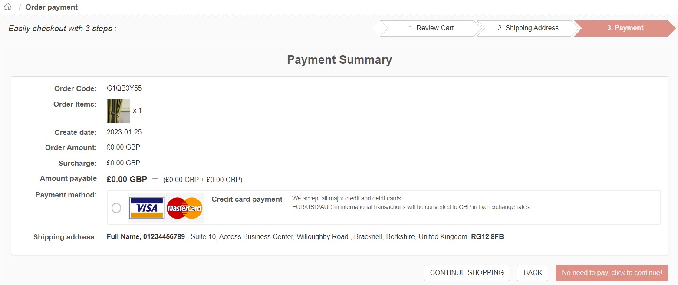Image resolution: width=678 pixels, height=285 pixels.
Task: Click 'No need to pay, click to continue!'
Action: coord(612,273)
